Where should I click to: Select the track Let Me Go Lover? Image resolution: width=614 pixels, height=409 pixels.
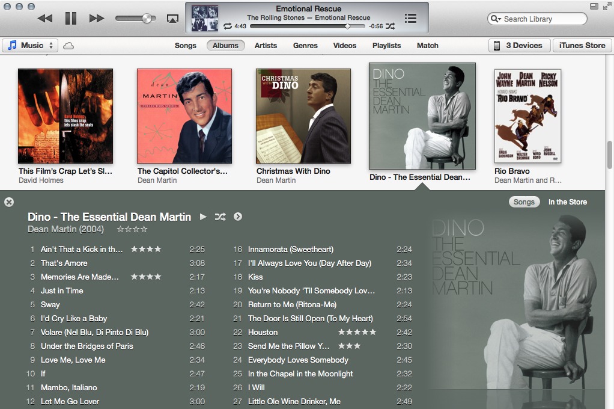70,402
